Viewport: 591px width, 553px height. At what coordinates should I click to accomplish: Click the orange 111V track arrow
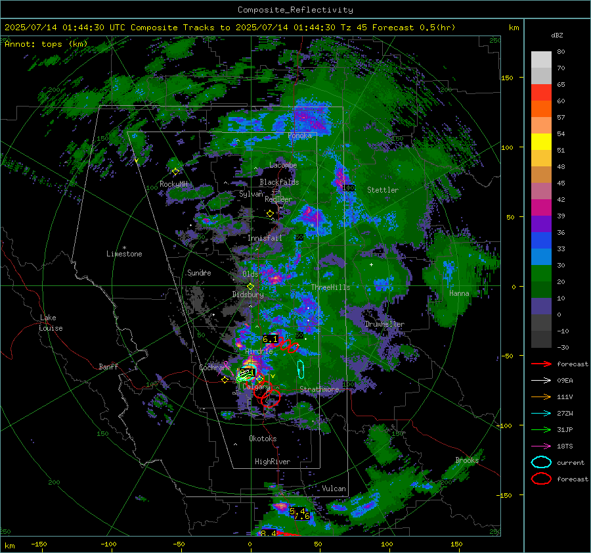pos(541,397)
